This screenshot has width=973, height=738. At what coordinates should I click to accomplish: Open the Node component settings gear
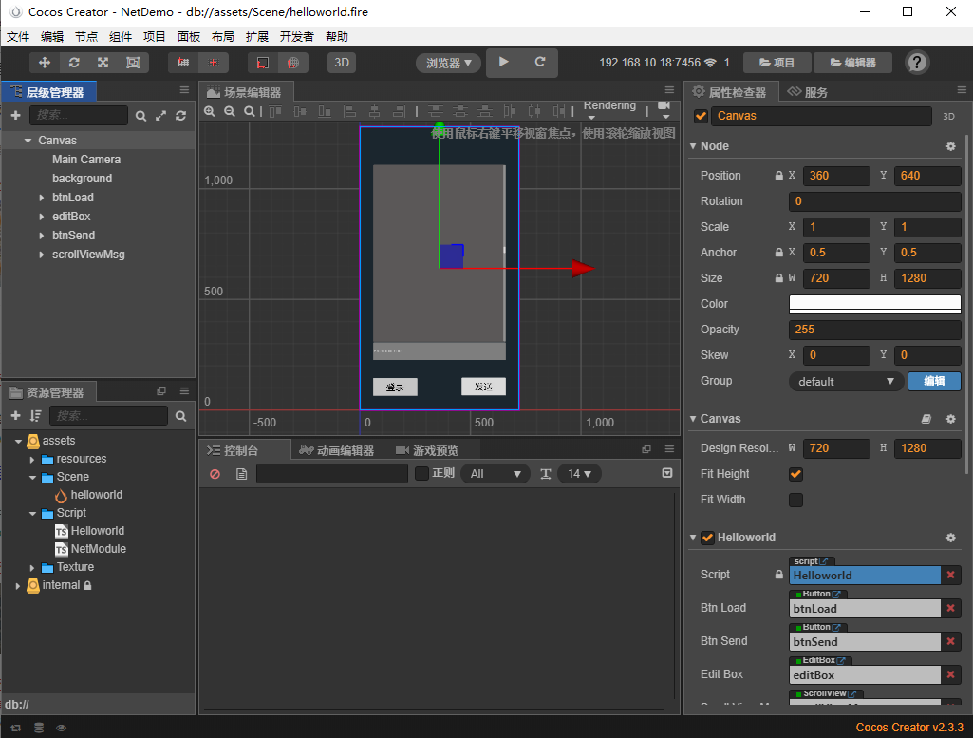949,145
